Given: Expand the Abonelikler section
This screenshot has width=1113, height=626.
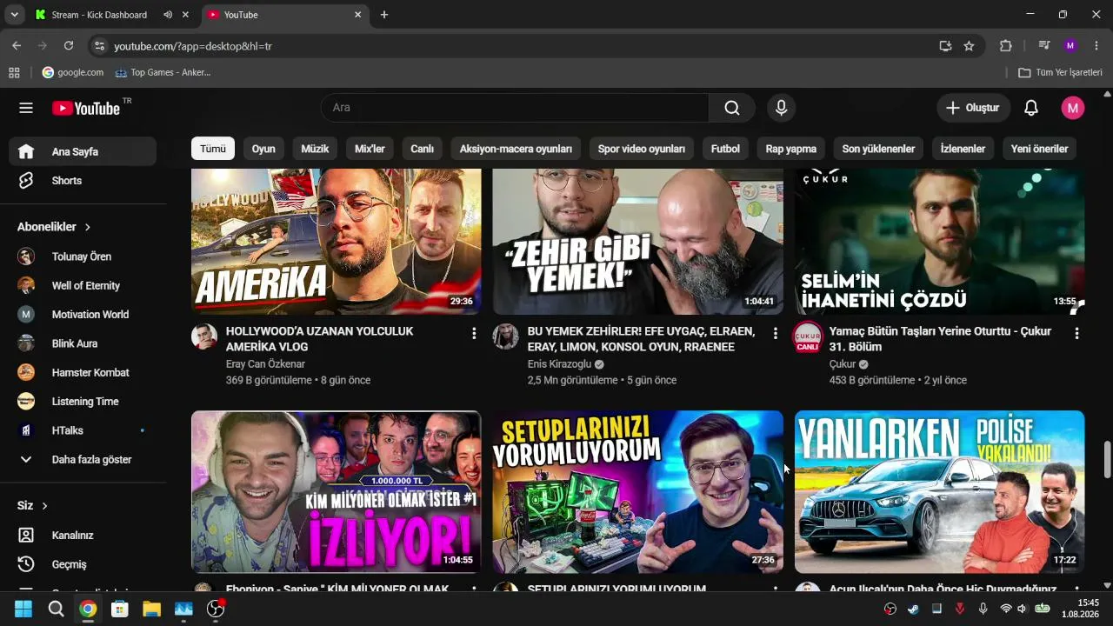Looking at the screenshot, I should 54,227.
